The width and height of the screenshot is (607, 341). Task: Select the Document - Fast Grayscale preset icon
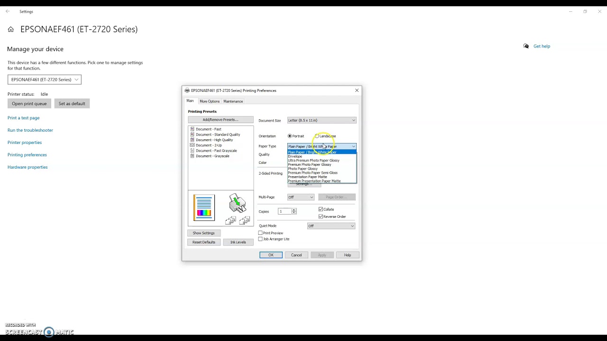pyautogui.click(x=192, y=151)
